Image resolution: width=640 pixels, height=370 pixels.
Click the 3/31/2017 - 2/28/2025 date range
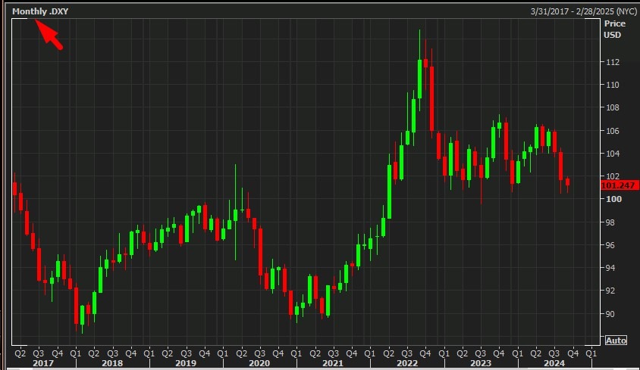pyautogui.click(x=582, y=11)
